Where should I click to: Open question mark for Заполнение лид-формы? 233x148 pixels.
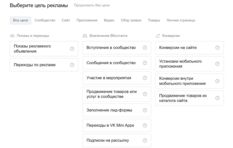coord(145,110)
